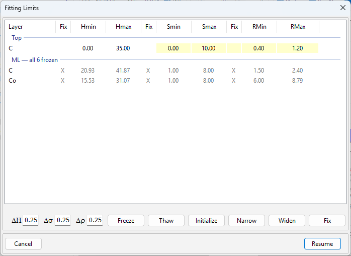This screenshot has width=351, height=256.
Task: Select ML C RMax value 2.40
Action: pos(298,71)
